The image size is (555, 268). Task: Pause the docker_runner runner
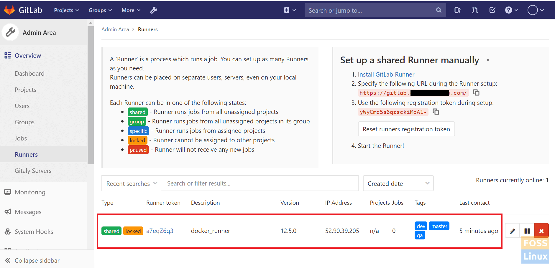click(527, 231)
